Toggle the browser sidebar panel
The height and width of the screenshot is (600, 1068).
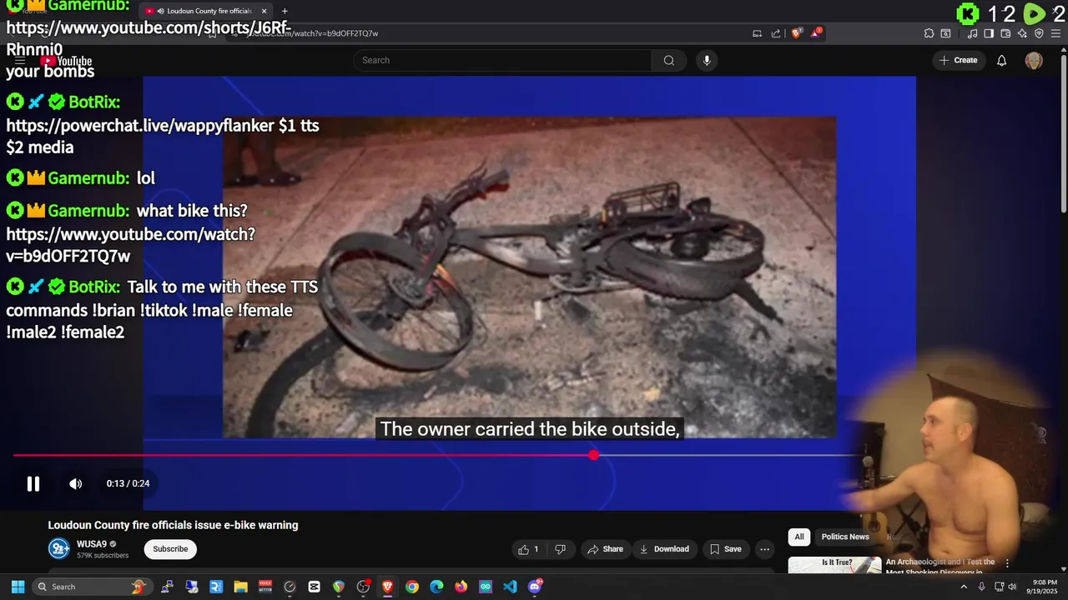pos(989,33)
